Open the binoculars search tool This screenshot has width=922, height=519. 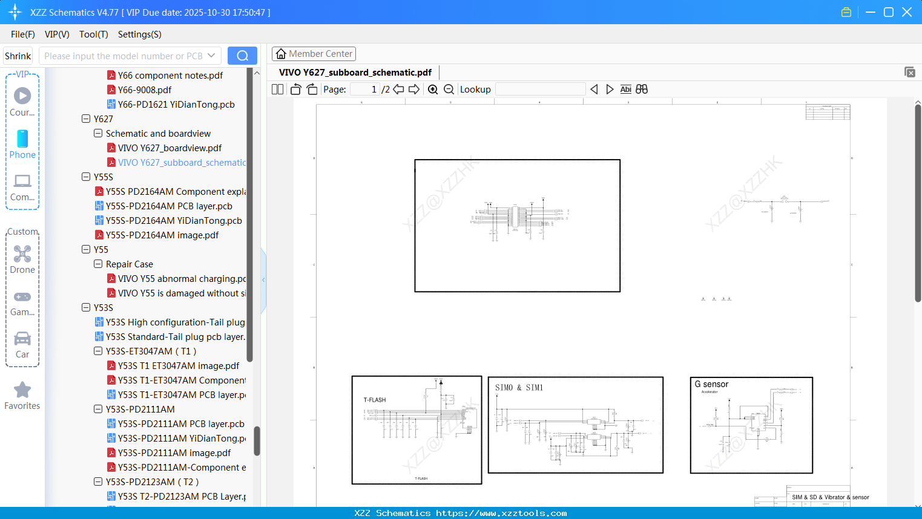[641, 89]
